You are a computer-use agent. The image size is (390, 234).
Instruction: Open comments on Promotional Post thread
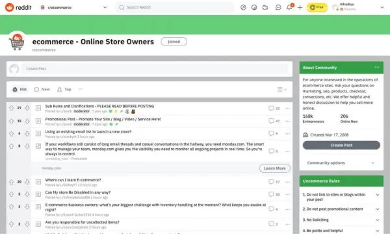coord(274,121)
